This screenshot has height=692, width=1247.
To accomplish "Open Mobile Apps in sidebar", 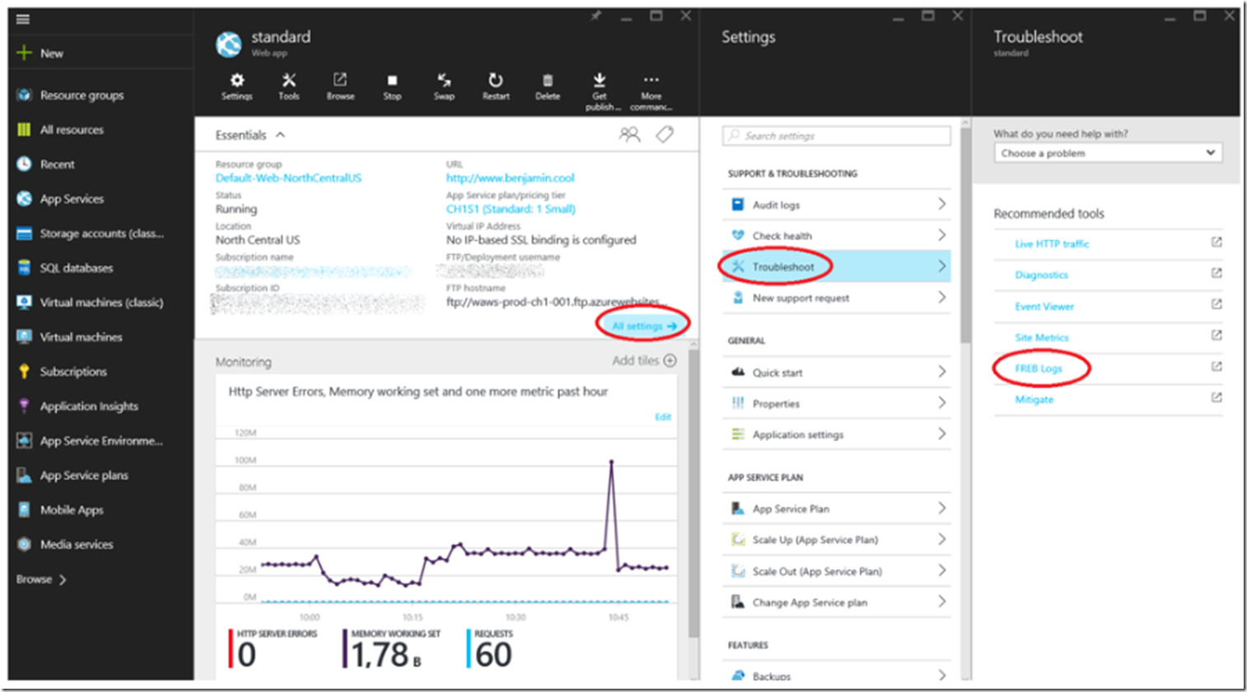I will (x=72, y=510).
